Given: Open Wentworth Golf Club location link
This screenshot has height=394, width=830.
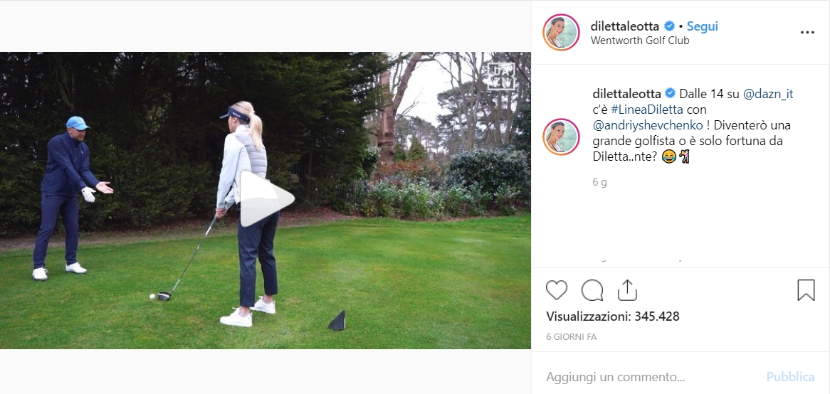Looking at the screenshot, I should (639, 41).
